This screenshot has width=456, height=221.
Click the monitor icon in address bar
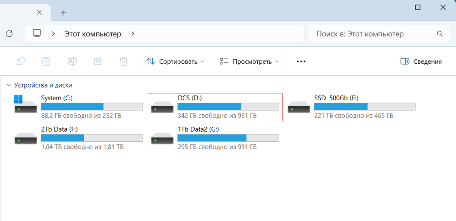coord(37,34)
